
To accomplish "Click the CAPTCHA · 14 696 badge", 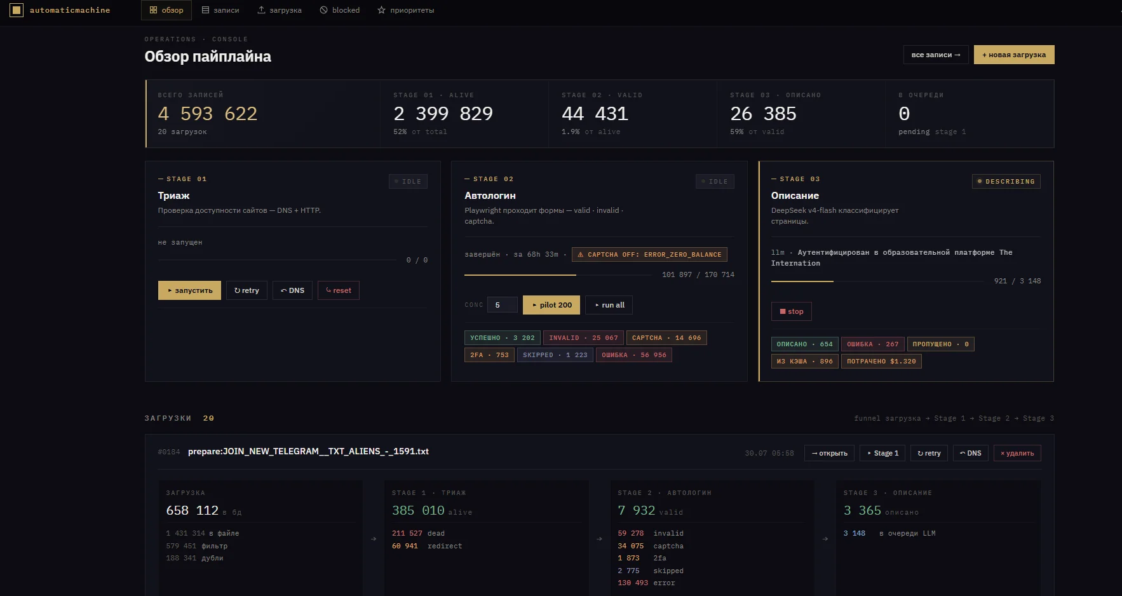I will (666, 338).
